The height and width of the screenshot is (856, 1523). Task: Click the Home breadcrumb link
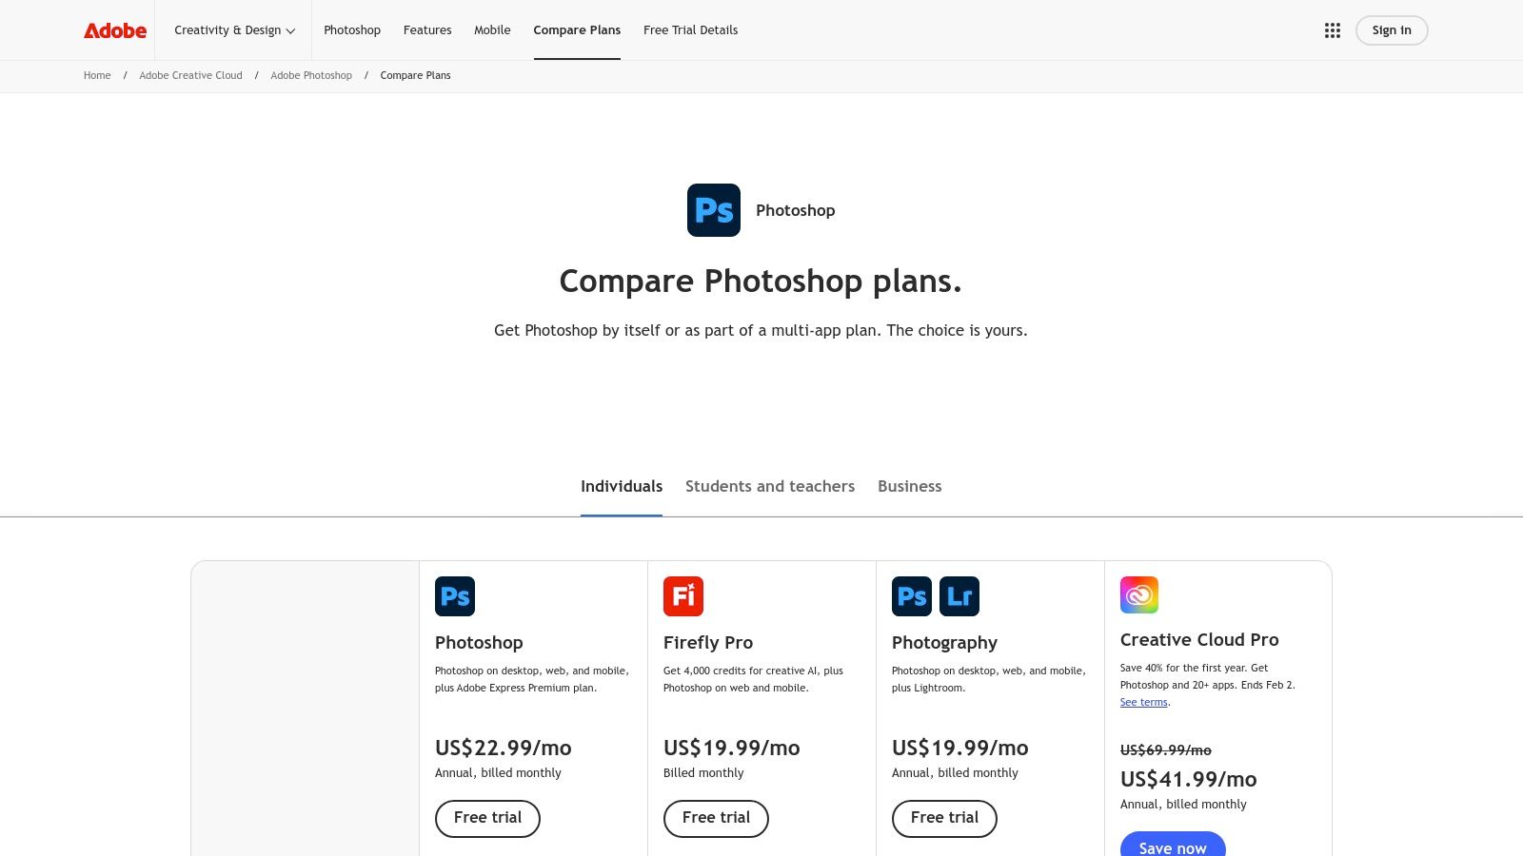pyautogui.click(x=96, y=75)
